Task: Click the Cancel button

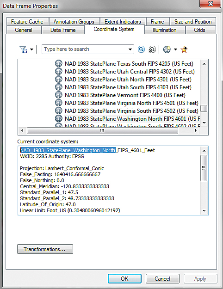Action: click(162, 279)
